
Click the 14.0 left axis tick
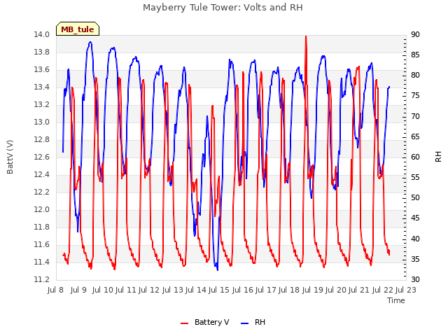41,34
